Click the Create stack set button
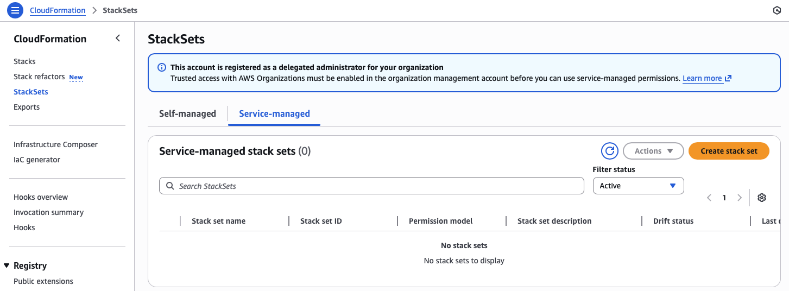The width and height of the screenshot is (789, 291). [x=729, y=151]
